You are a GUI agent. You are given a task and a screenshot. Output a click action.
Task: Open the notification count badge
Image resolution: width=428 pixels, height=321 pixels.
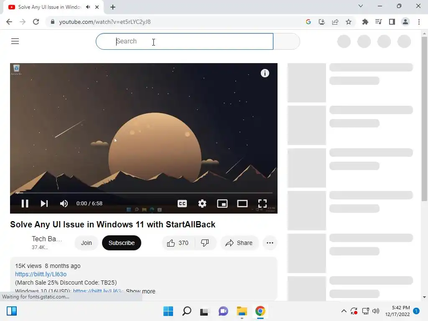pyautogui.click(x=416, y=311)
